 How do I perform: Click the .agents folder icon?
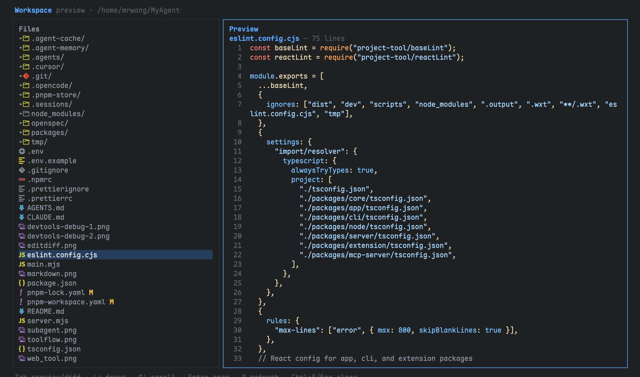tap(26, 57)
